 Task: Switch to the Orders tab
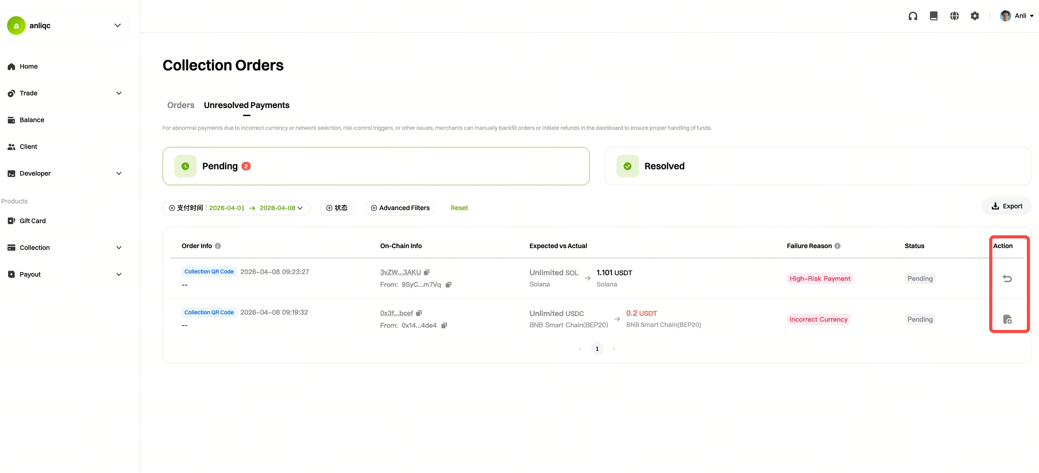pos(180,105)
